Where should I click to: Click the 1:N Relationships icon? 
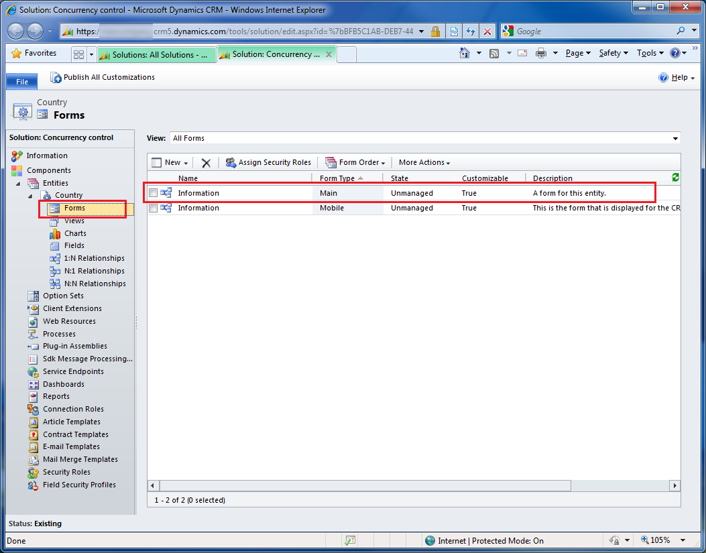click(x=55, y=259)
